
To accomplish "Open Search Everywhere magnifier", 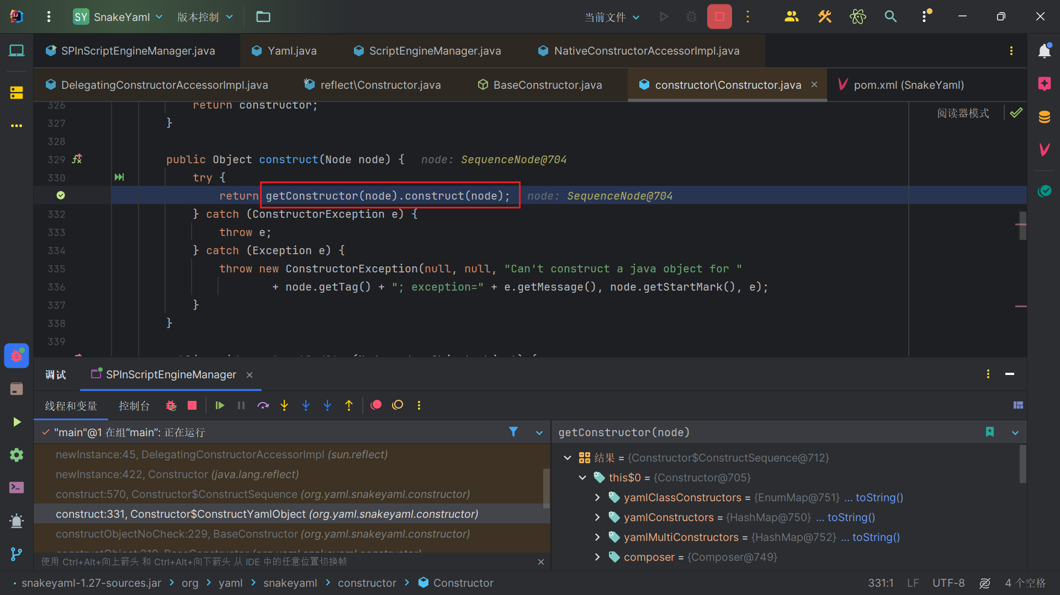I will click(x=891, y=17).
